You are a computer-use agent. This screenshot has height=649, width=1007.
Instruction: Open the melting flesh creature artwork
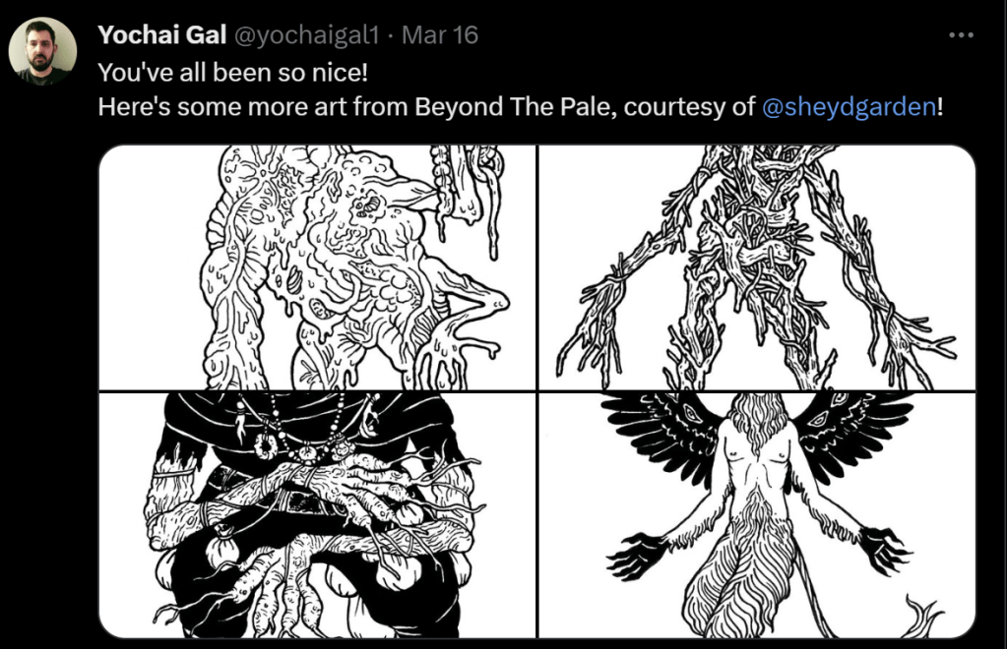317,266
